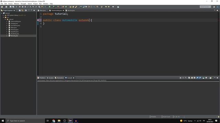The image size is (220, 123).
Task: Click the error marker beside line 3
Action: pos(38,20)
